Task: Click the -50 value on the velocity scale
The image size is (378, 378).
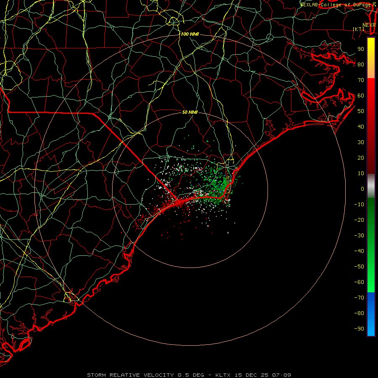Action: pyautogui.click(x=359, y=267)
